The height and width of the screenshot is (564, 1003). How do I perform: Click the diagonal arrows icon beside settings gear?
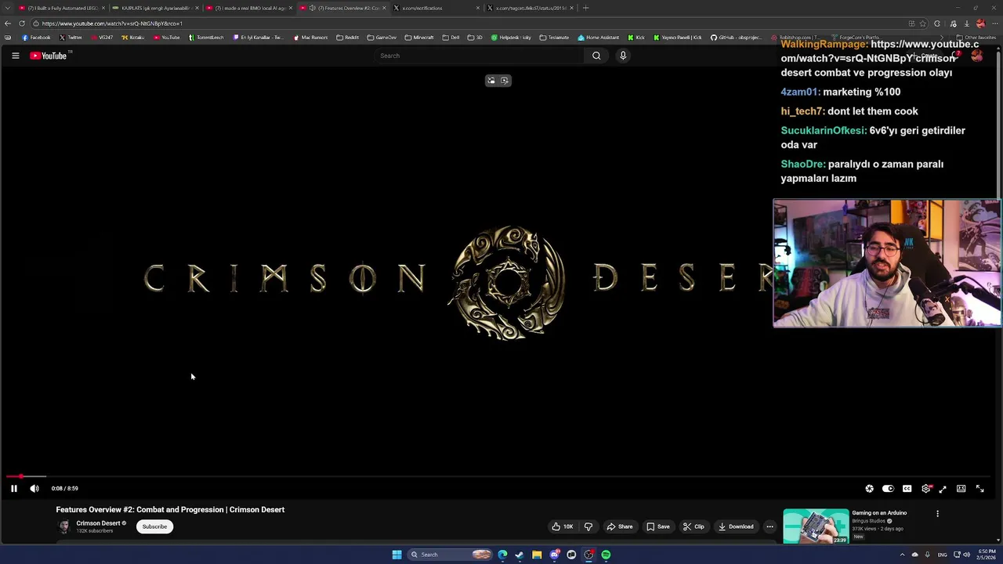coord(943,489)
